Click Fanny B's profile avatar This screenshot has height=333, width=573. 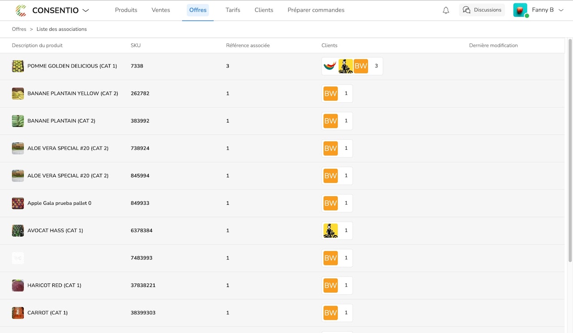coord(520,10)
